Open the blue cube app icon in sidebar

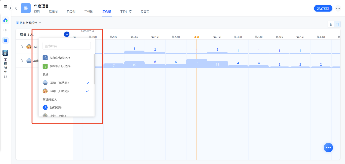(5, 20)
